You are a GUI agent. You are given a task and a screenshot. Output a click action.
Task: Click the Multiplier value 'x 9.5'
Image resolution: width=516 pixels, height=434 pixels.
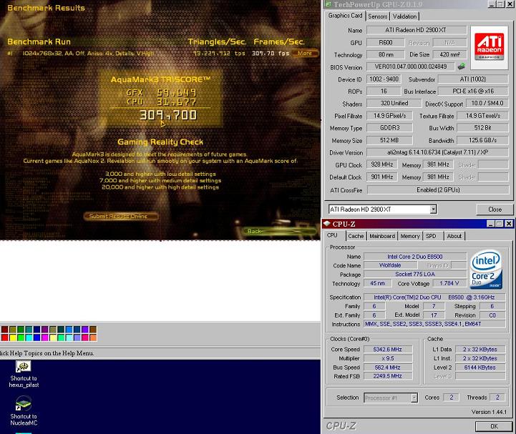pyautogui.click(x=388, y=358)
